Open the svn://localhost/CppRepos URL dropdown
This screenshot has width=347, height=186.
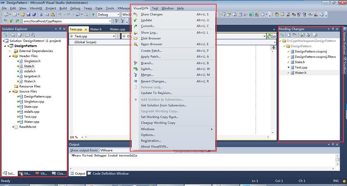point(110,21)
